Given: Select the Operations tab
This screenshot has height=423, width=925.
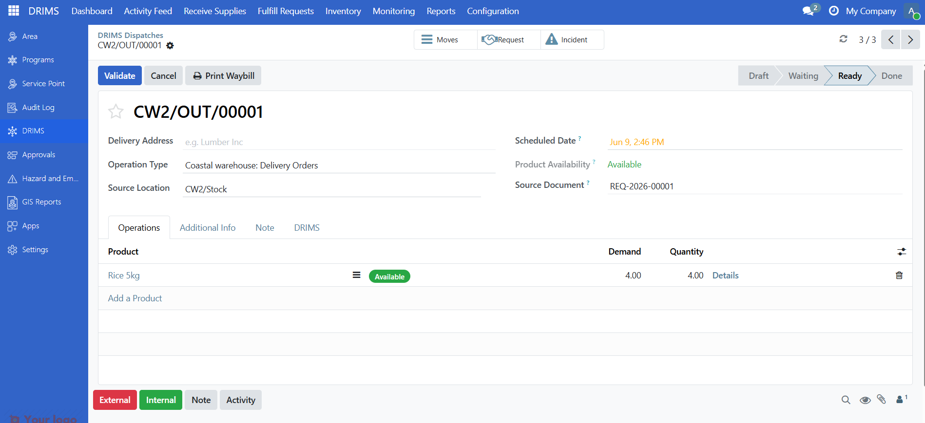Looking at the screenshot, I should [139, 227].
